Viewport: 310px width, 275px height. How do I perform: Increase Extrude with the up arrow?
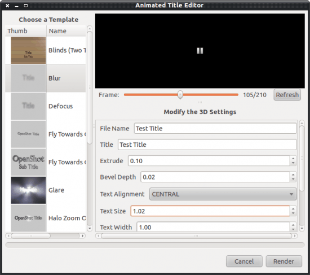(x=293, y=158)
